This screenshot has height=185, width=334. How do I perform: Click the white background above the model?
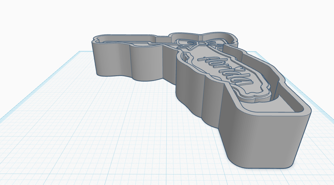pyautogui.click(x=167, y=17)
